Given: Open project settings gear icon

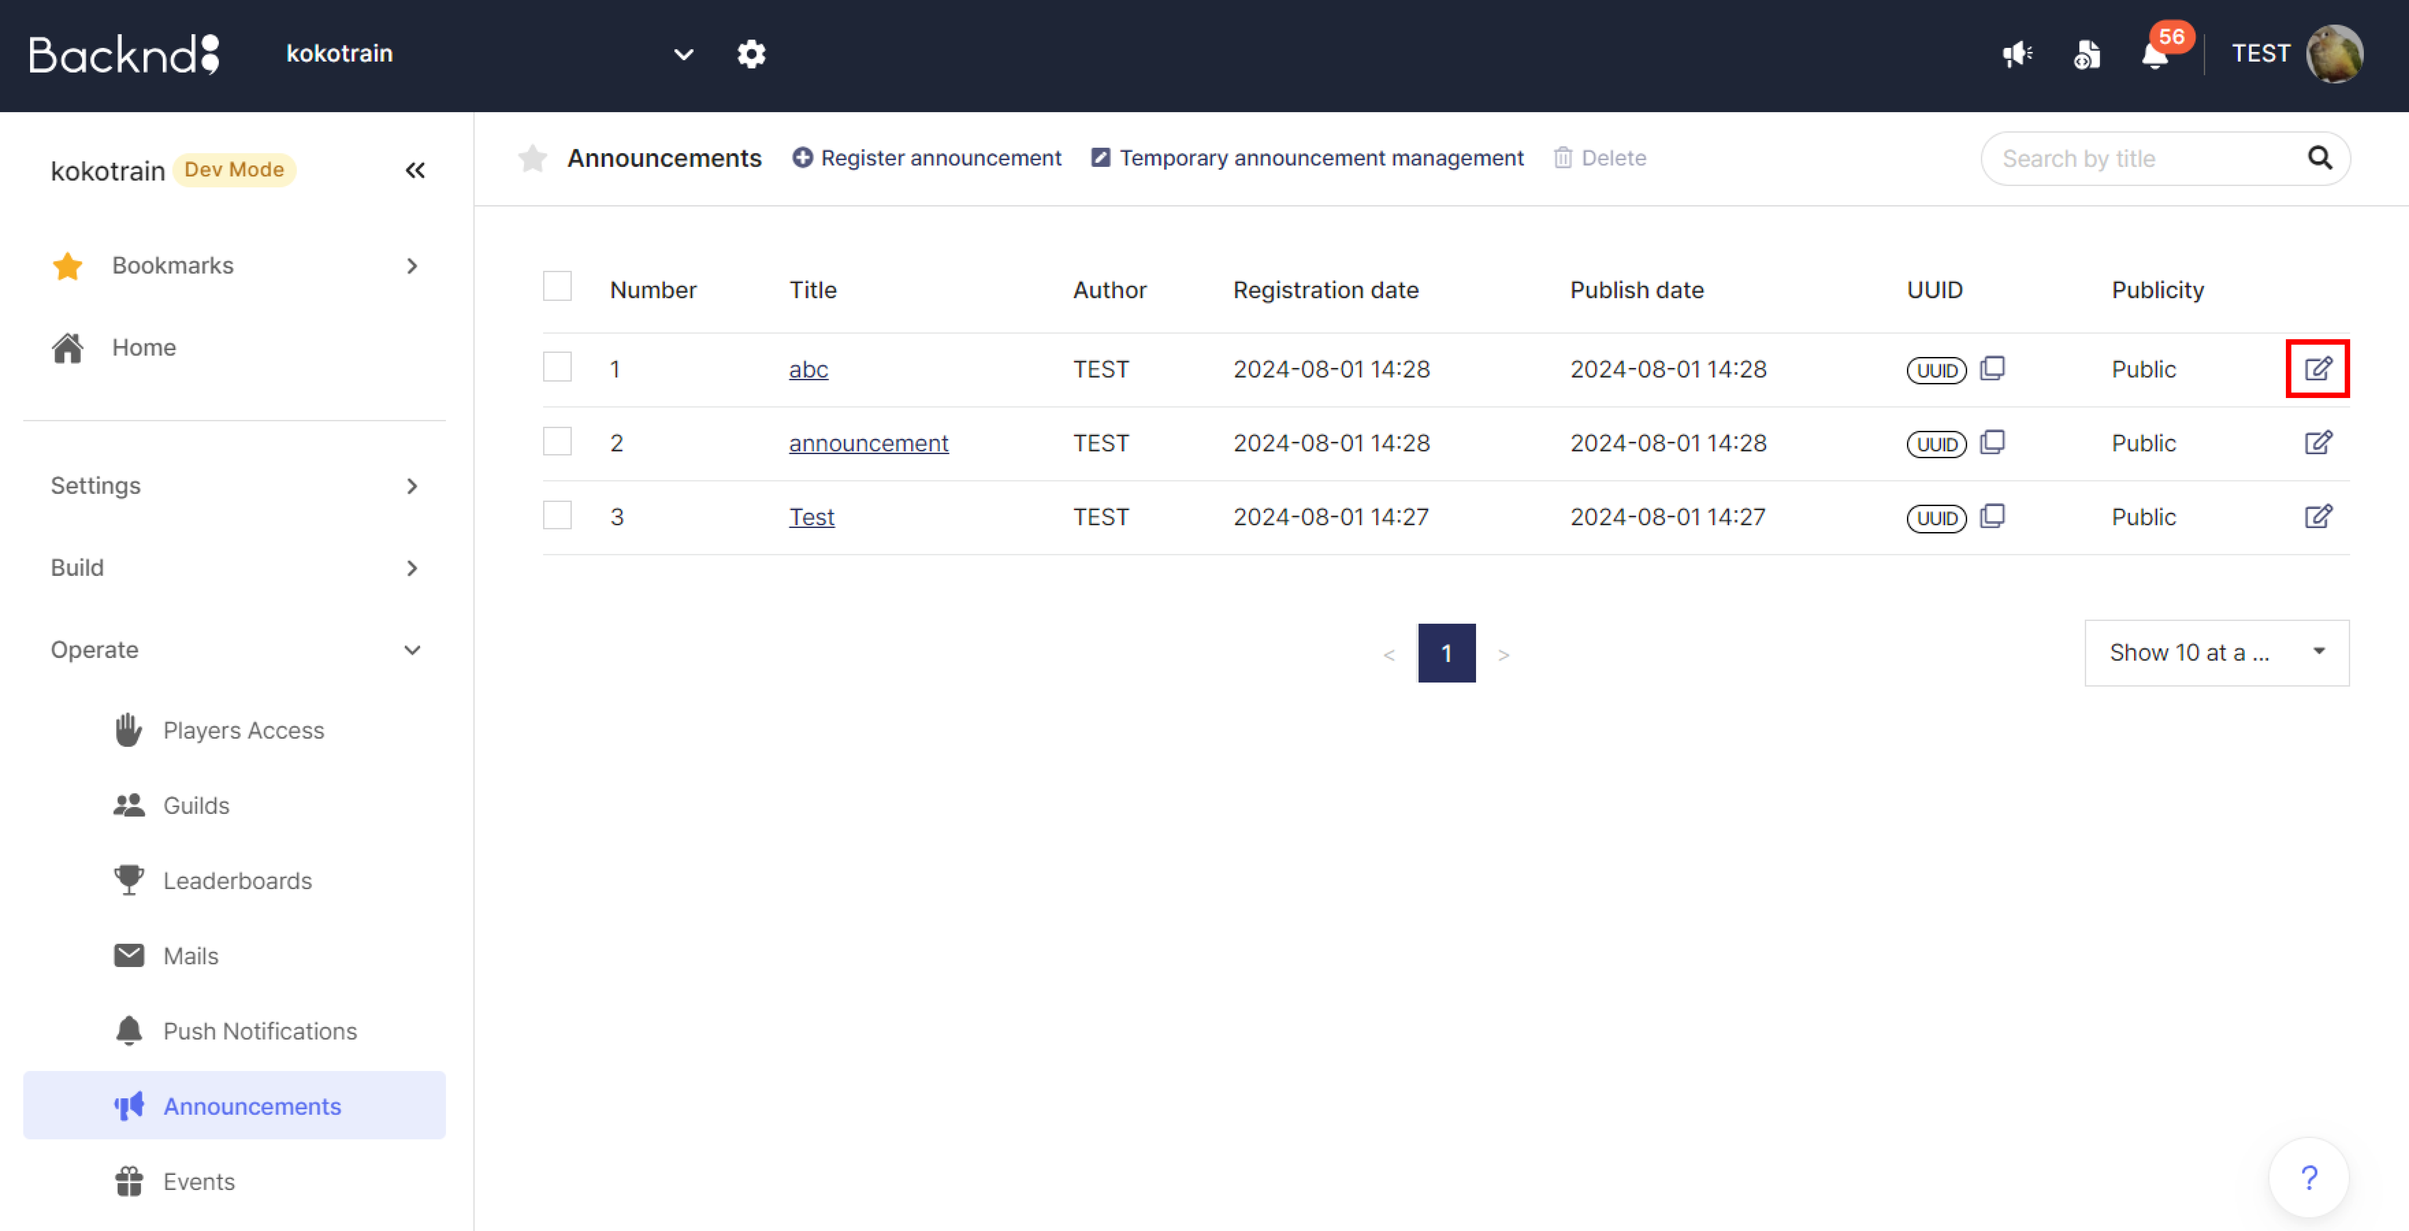Looking at the screenshot, I should coord(751,54).
